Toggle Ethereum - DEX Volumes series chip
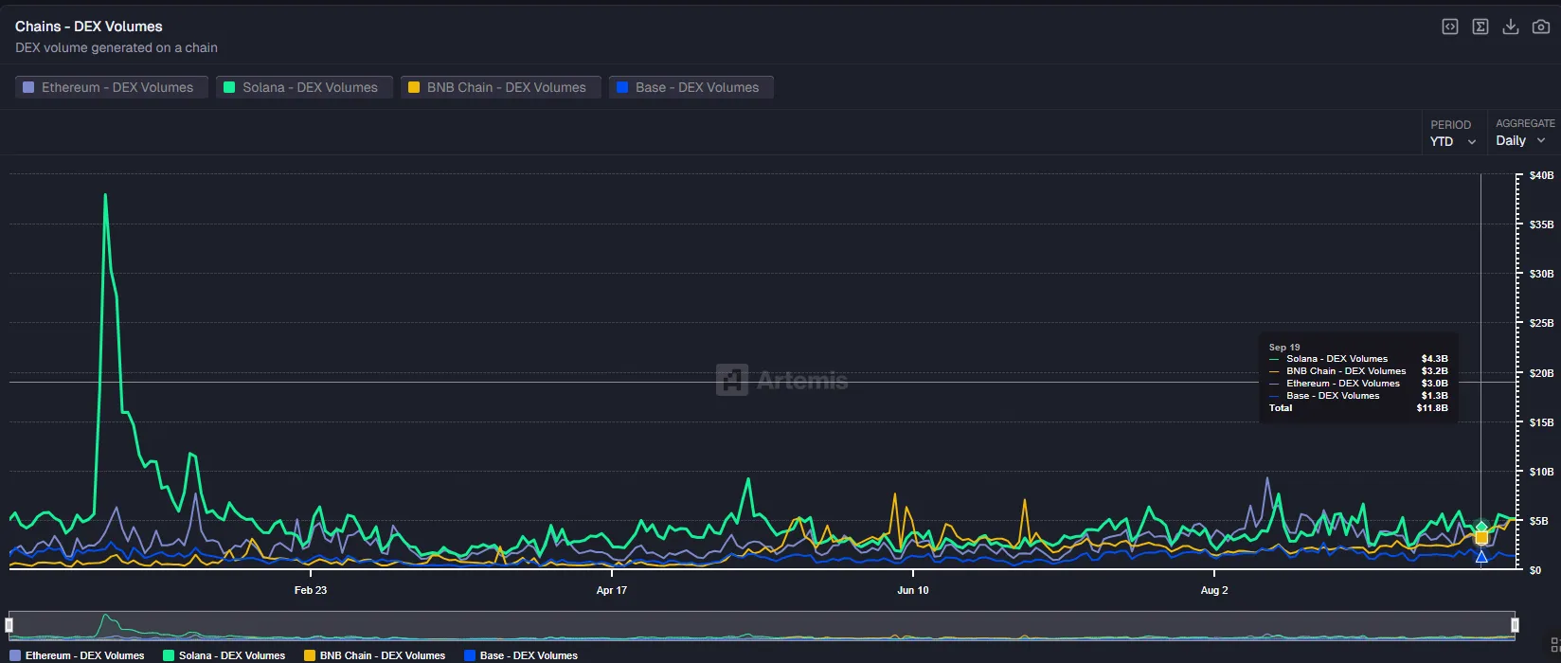The width and height of the screenshot is (1561, 663). pos(111,87)
